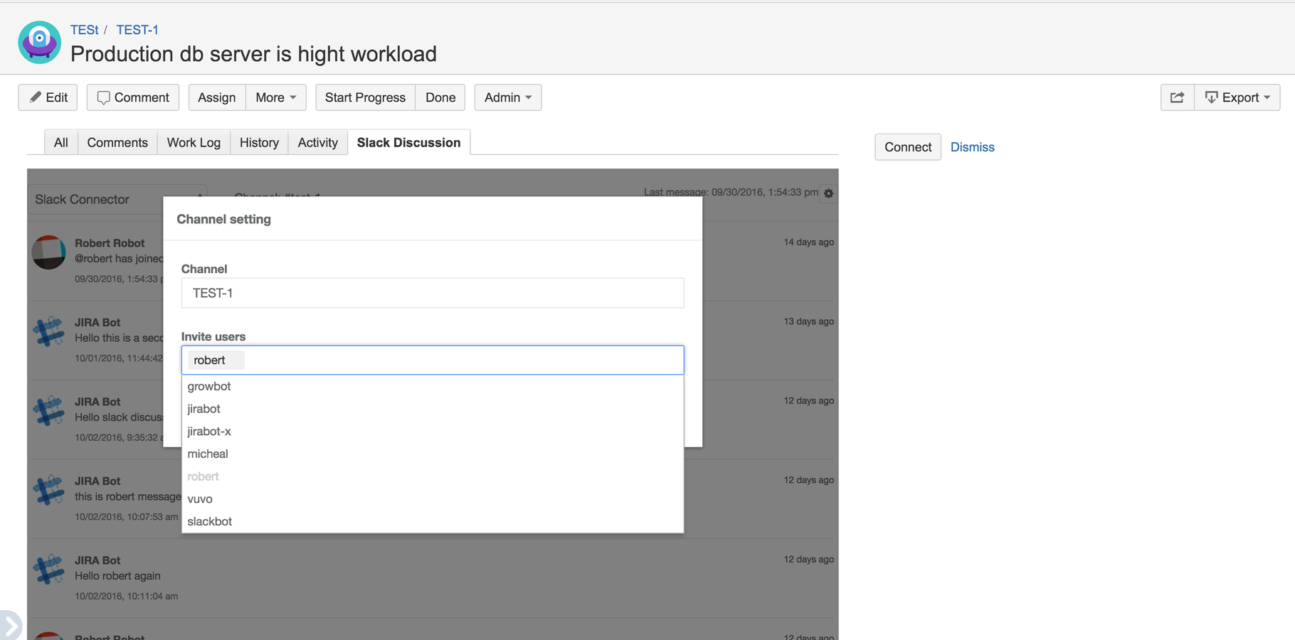Click the Edit button

coord(48,97)
